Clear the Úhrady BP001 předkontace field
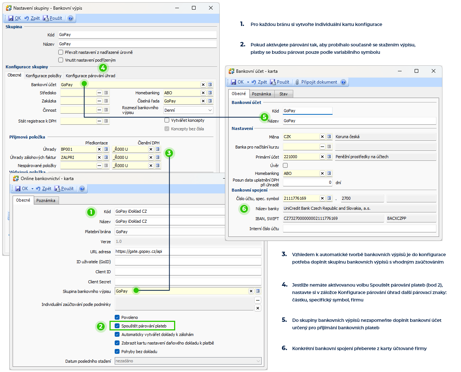Image resolution: width=461 pixels, height=372 pixels. [x=99, y=149]
